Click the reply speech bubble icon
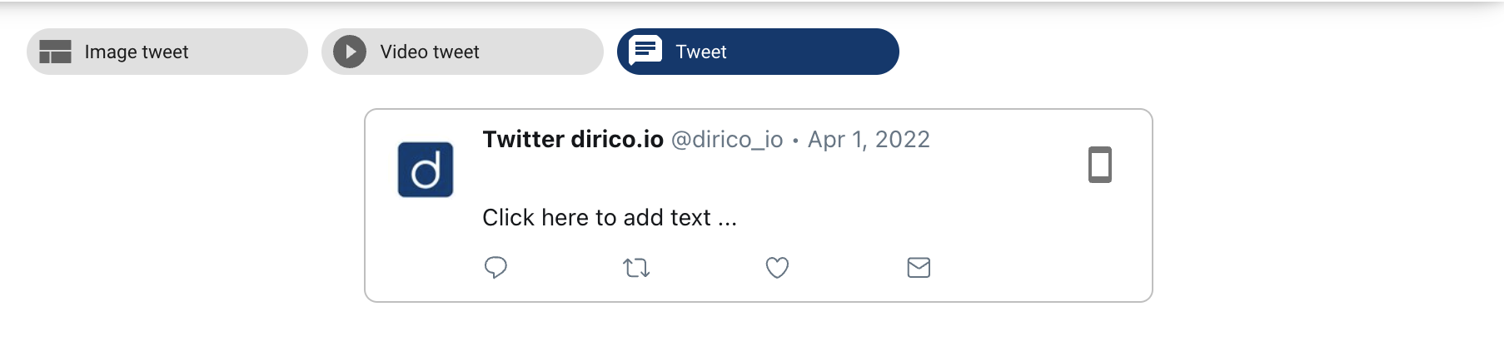 (x=496, y=268)
